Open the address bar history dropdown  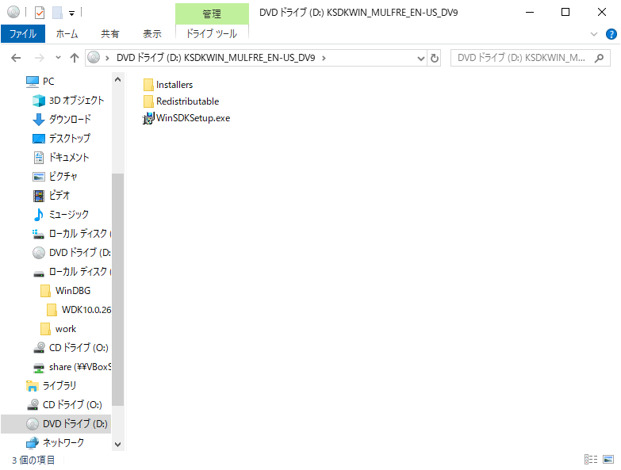pyautogui.click(x=420, y=59)
